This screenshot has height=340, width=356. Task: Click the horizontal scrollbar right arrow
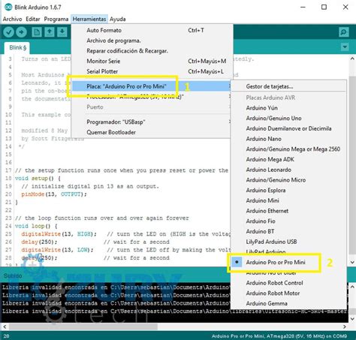click(345, 326)
